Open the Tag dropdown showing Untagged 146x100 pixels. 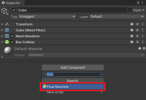[47, 16]
